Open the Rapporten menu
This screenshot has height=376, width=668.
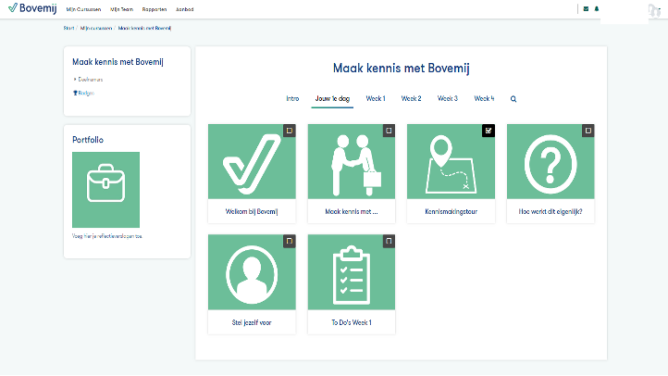pos(156,8)
